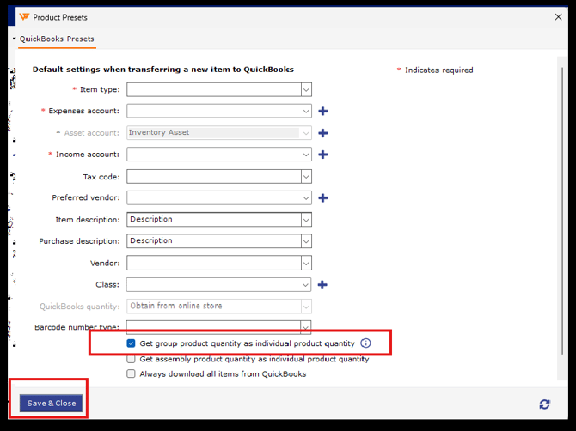The image size is (576, 431).
Task: Open the disabled Asset account dropdown
Action: [306, 133]
